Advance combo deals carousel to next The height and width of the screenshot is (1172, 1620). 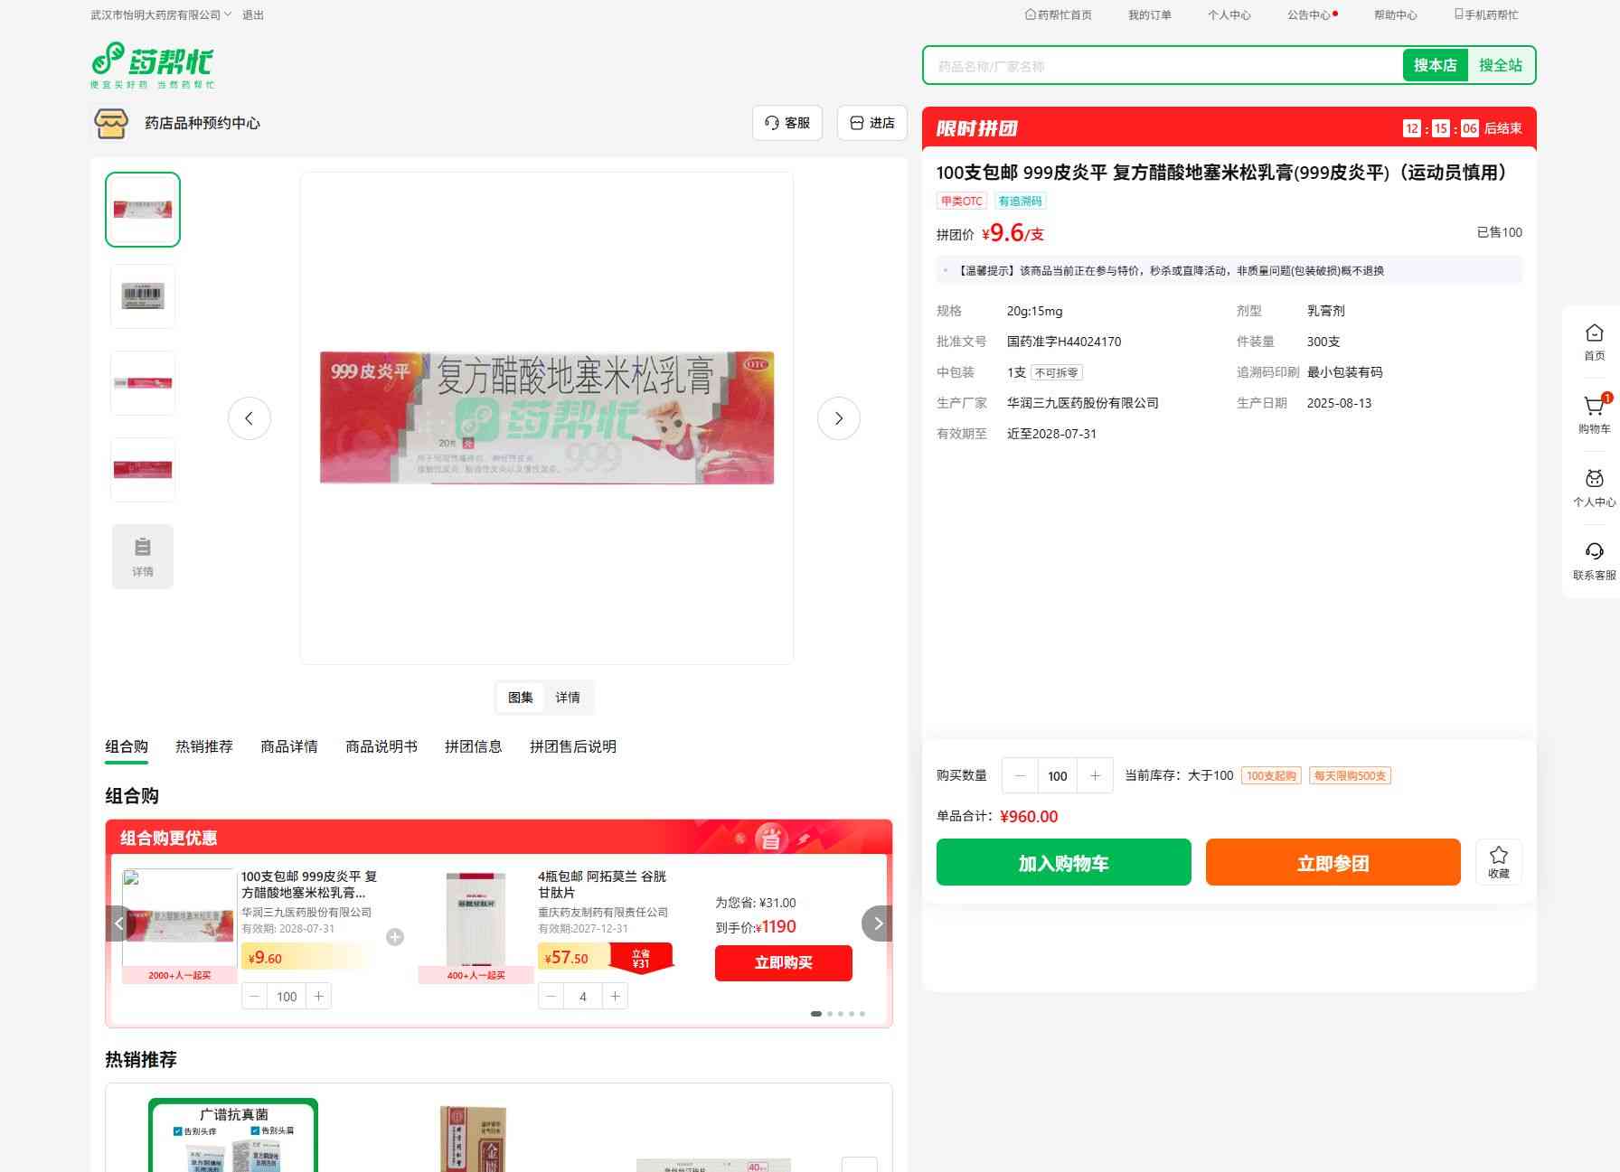click(x=877, y=924)
